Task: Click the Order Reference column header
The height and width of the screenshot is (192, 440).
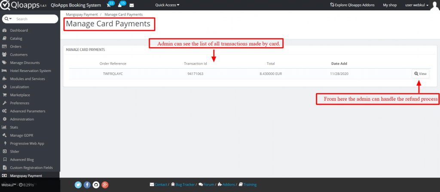Action: point(113,63)
